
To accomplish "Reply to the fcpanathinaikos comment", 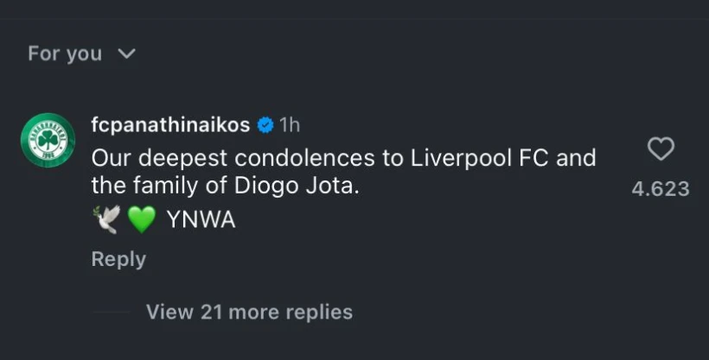I will 118,259.
